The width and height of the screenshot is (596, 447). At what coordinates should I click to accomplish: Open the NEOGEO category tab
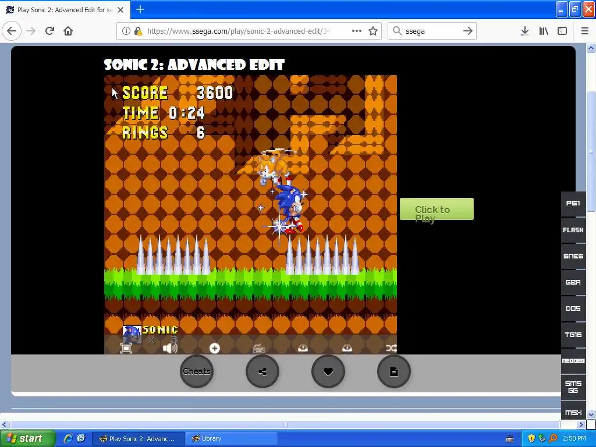click(573, 361)
